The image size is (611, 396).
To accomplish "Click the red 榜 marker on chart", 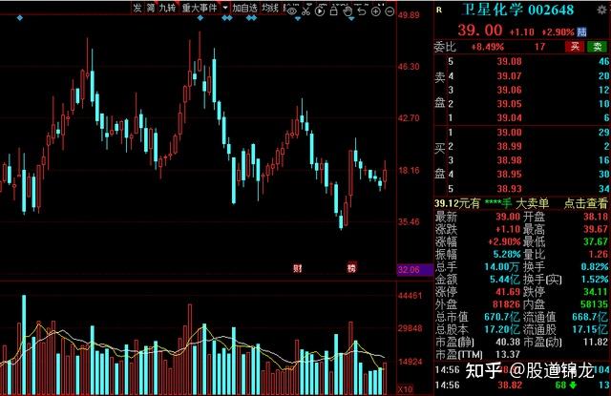I will [x=351, y=267].
